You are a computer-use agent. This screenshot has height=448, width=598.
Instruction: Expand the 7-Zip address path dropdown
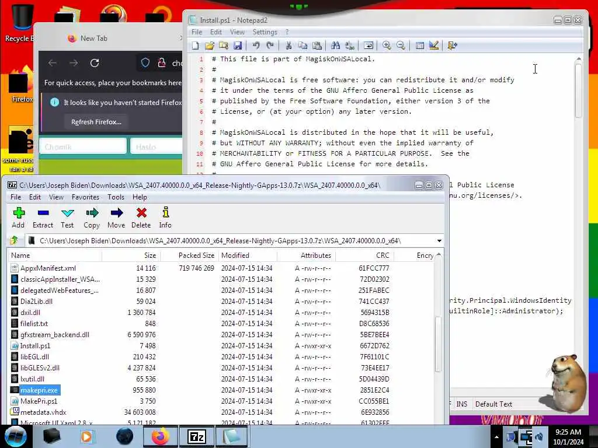439,241
